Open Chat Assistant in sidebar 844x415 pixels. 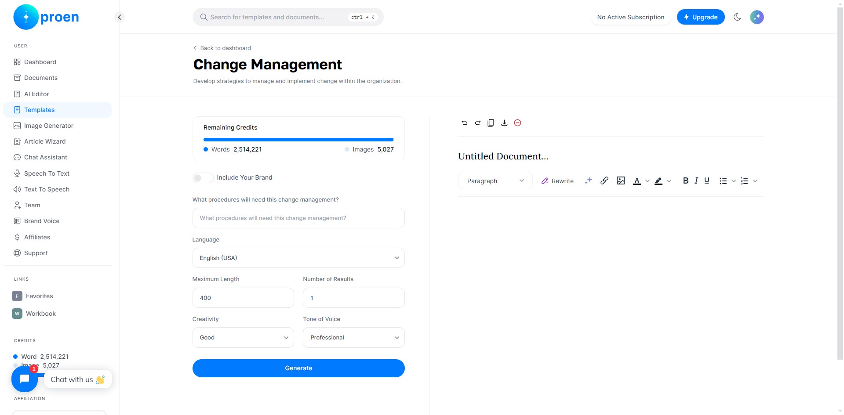click(58, 157)
